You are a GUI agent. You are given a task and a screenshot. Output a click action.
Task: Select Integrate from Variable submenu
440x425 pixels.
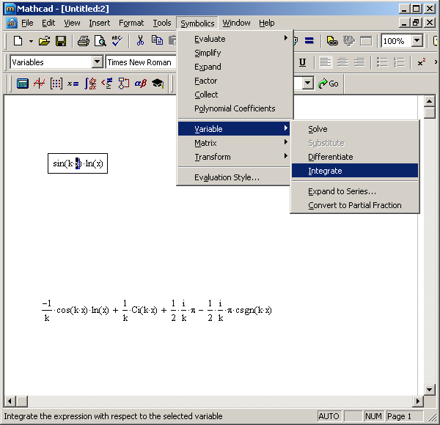click(x=325, y=171)
